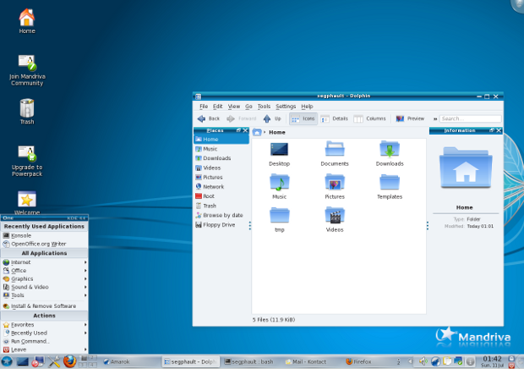Viewport: 524px width, 369px height.
Task: Switch Dolphin to Icons view mode
Action: click(303, 118)
